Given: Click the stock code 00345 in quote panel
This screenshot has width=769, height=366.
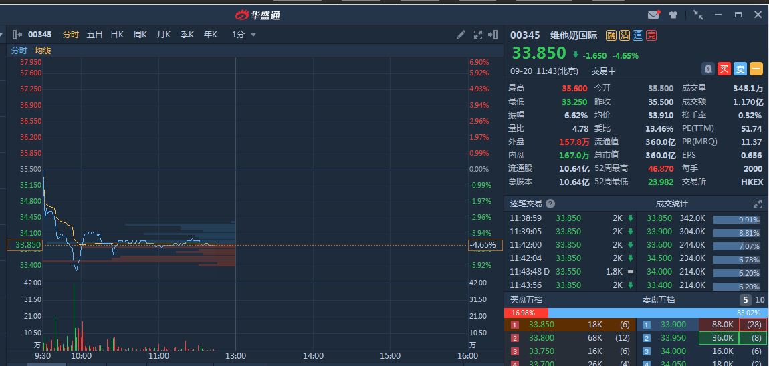Looking at the screenshot, I should click(x=525, y=35).
